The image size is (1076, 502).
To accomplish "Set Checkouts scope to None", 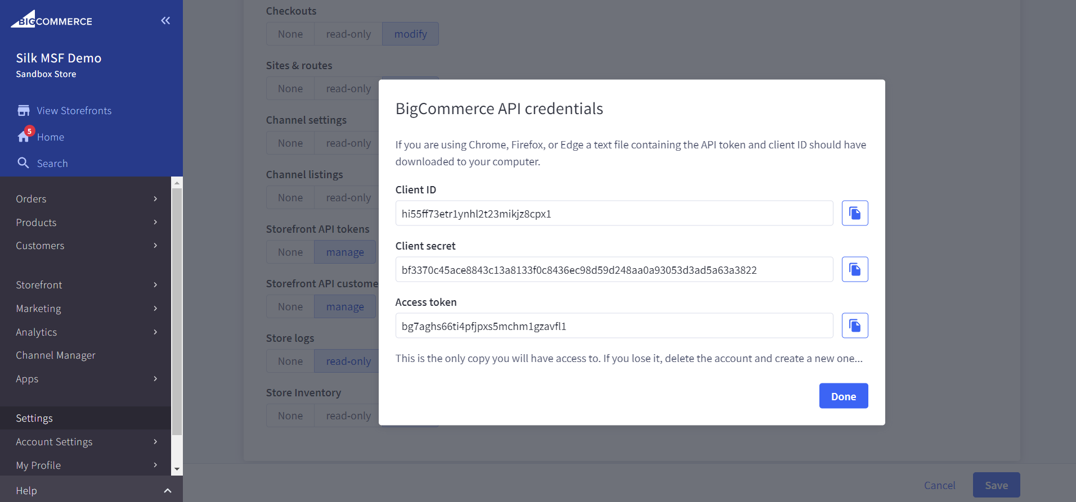I will pos(290,34).
